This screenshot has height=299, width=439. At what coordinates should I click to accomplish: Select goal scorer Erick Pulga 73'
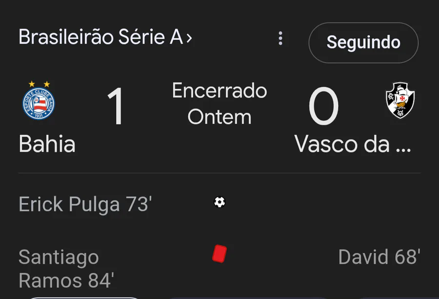[85, 205]
